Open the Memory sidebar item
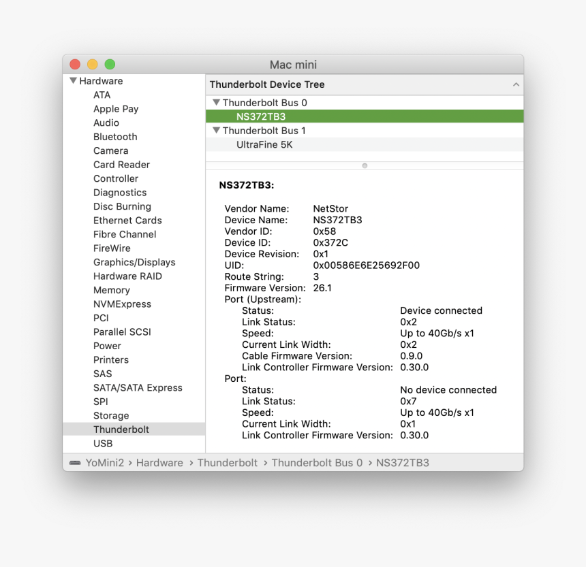This screenshot has width=586, height=567. point(111,290)
